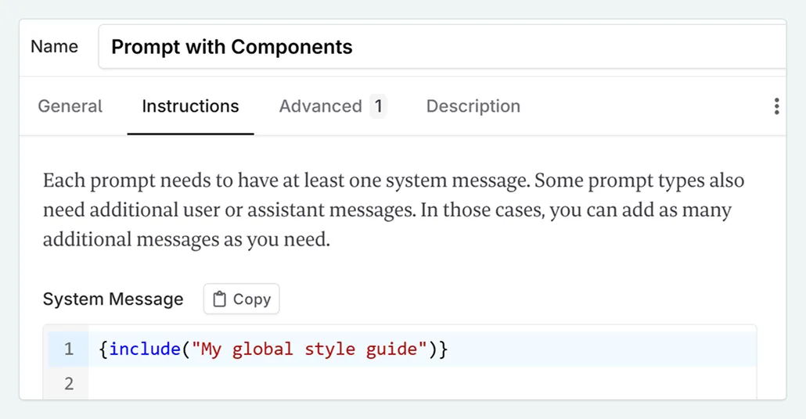
Task: Select the Instructions tab
Action: tap(190, 106)
